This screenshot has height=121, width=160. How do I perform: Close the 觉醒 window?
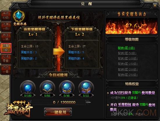[x=155, y=6]
